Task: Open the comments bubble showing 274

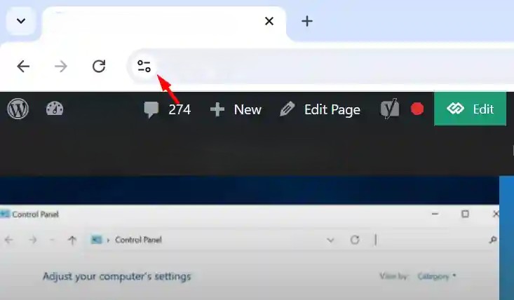Action: click(167, 109)
